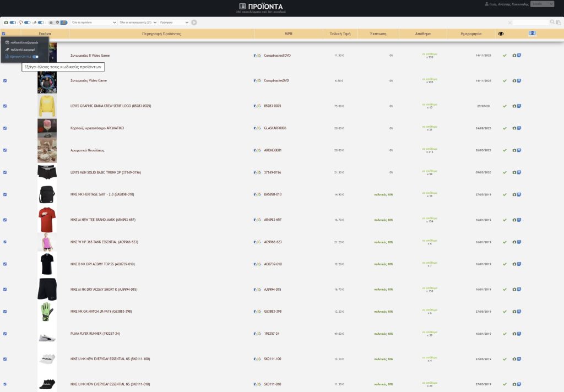Toggle the camera filter switch in toolbar

click(x=13, y=23)
